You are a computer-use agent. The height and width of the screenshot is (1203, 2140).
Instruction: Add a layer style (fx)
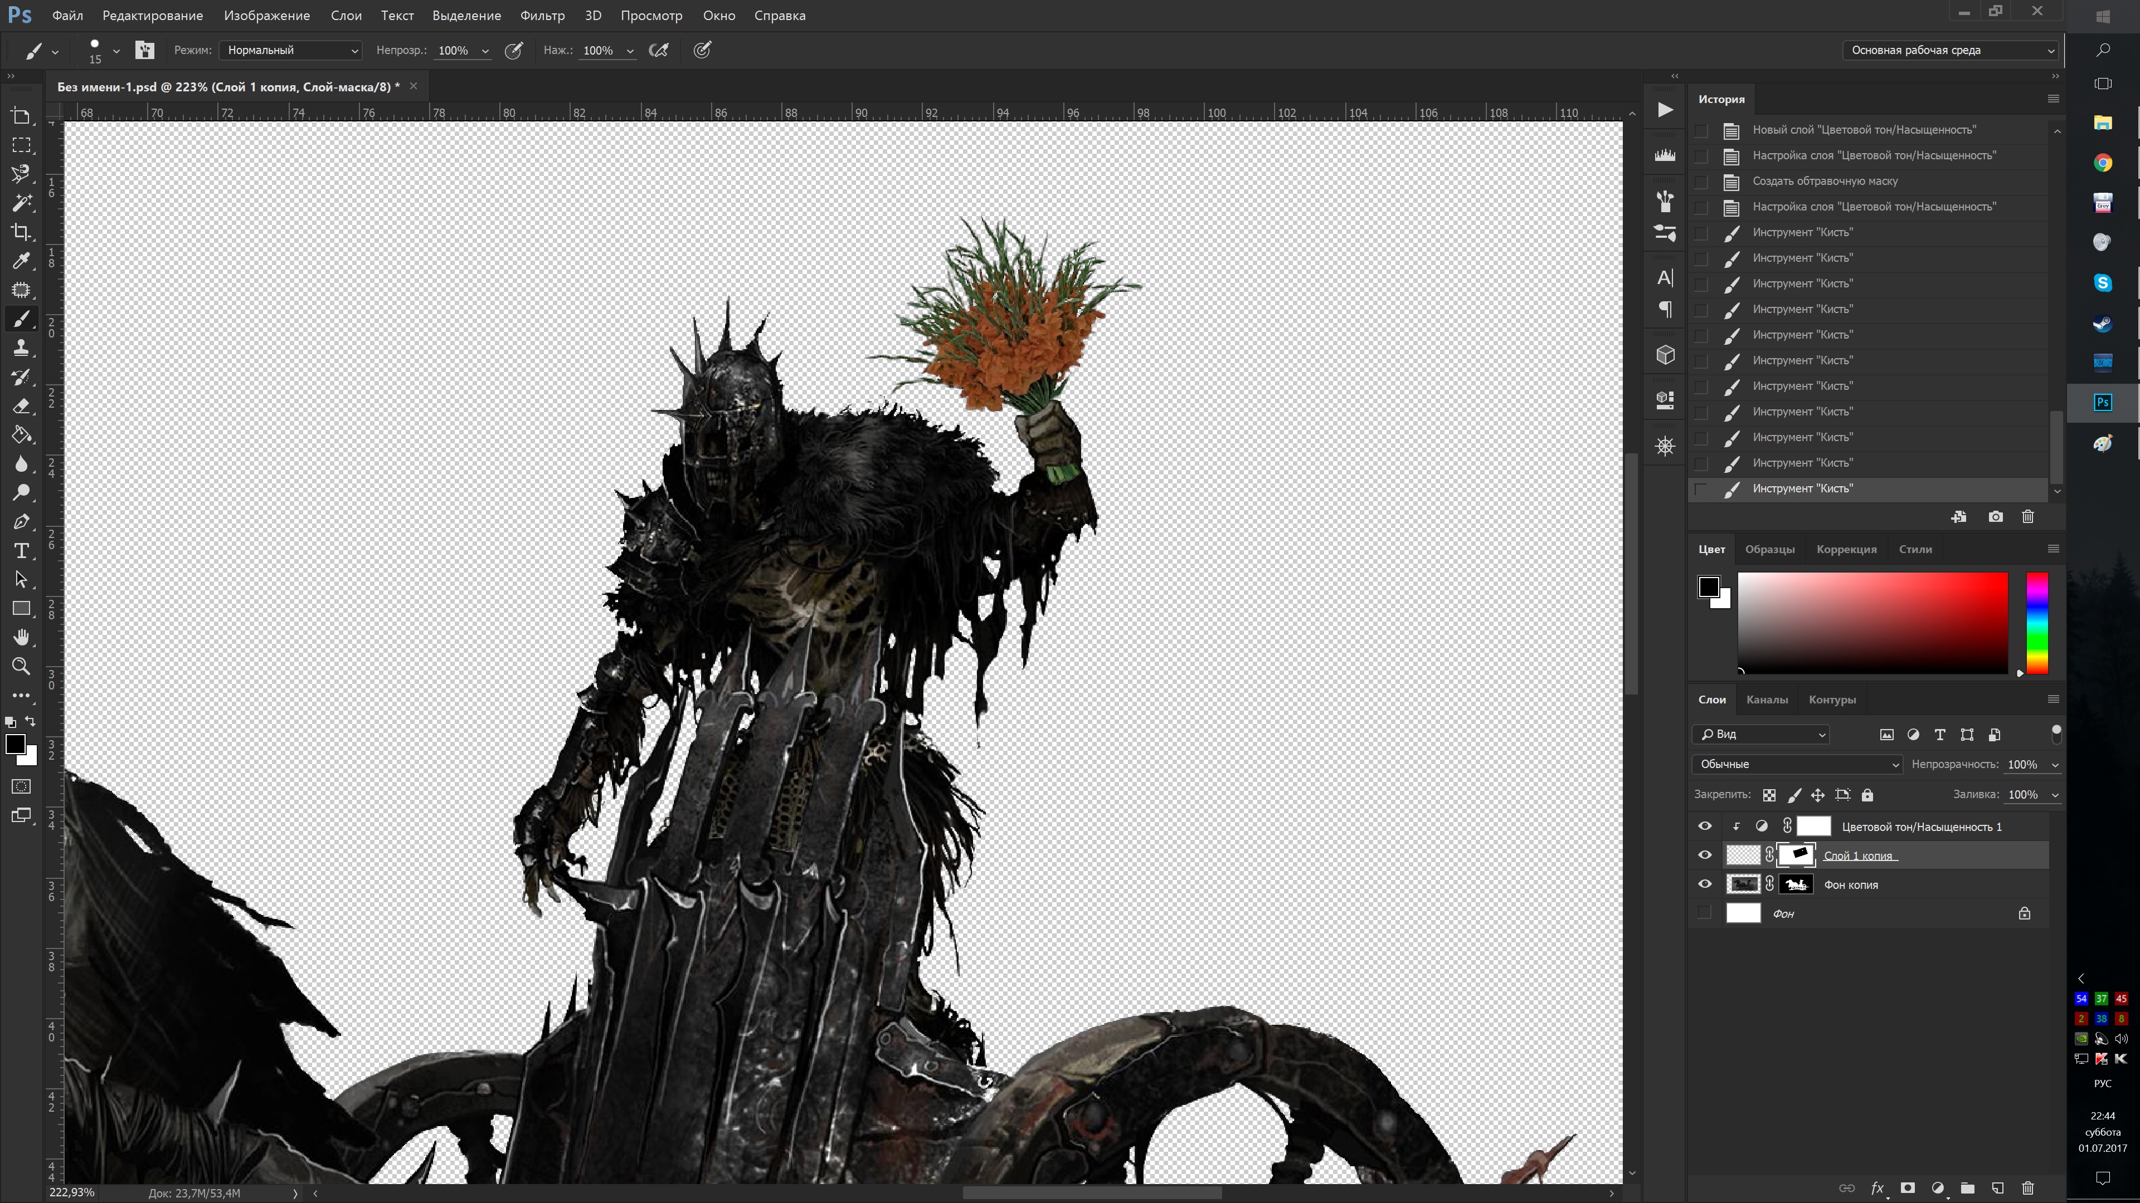click(x=1876, y=1188)
